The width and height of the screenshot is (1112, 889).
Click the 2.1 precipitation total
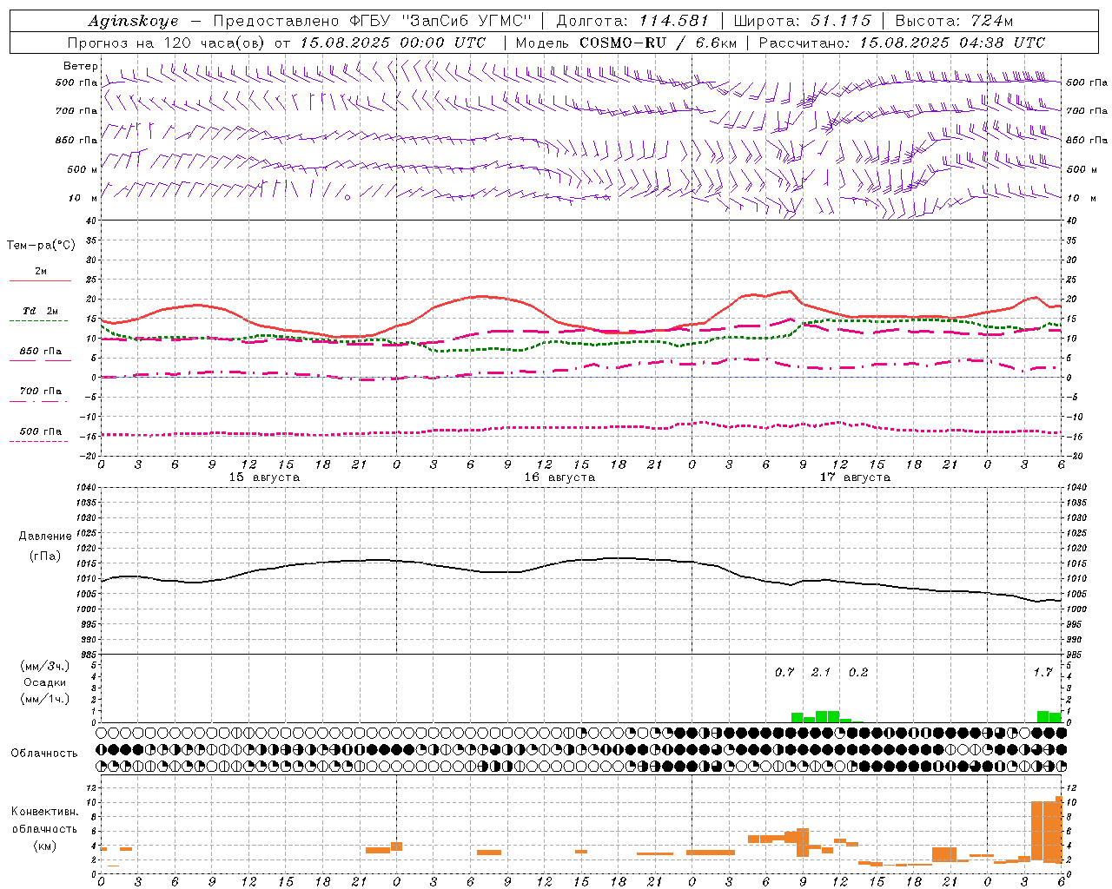pos(821,672)
